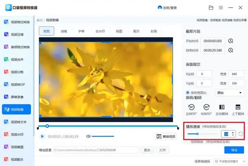Image resolution: width=248 pixels, height=166 pixels.
Task: Flip video using 上下翻转 icon
Action: (238, 107)
